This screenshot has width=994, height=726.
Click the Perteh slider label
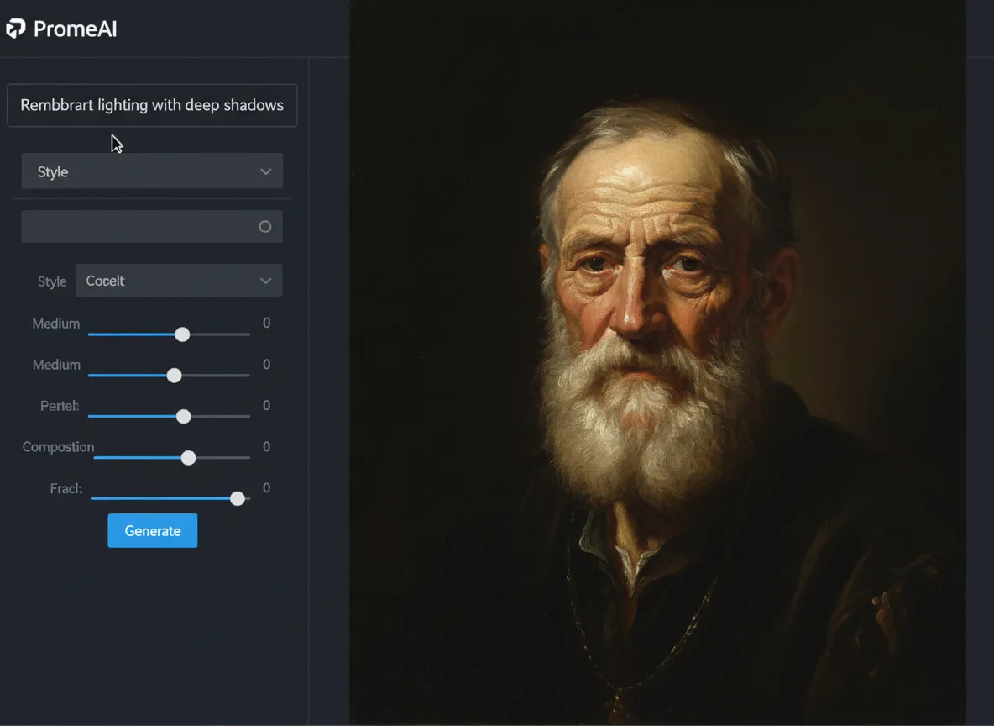point(60,406)
